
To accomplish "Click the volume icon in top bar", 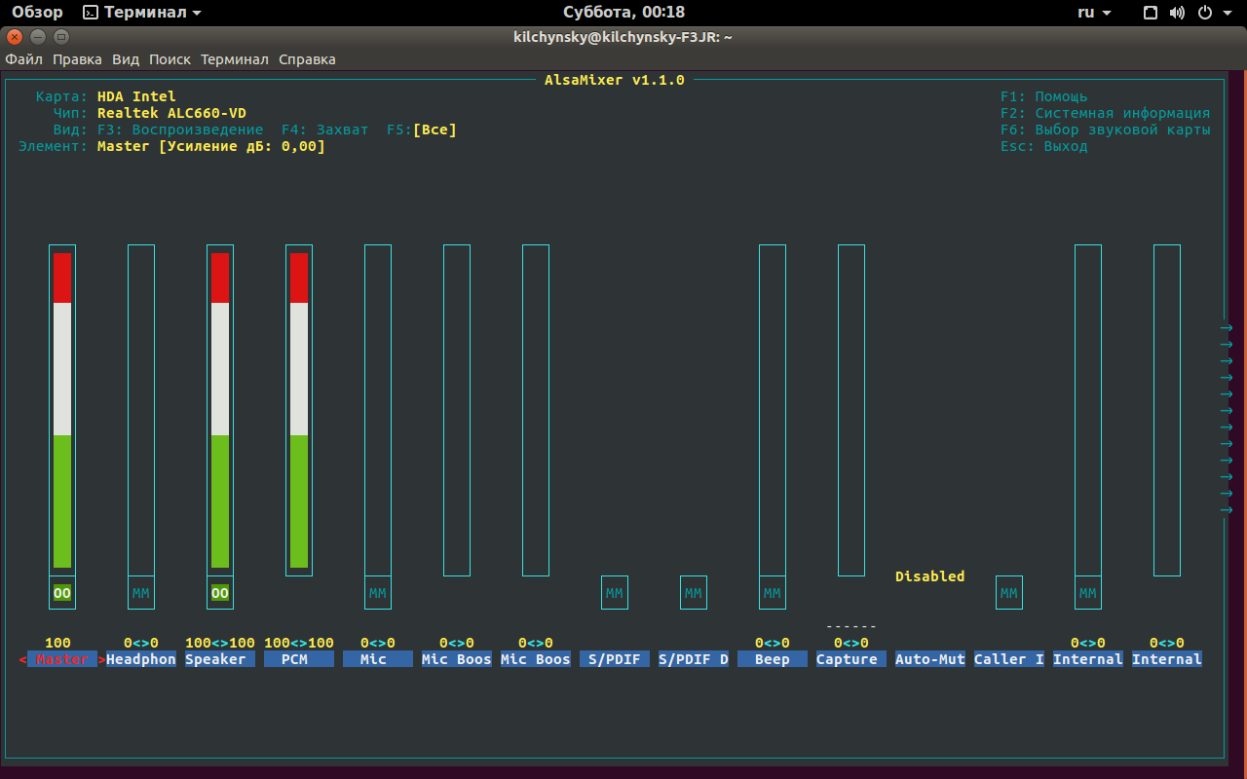I will click(1177, 13).
